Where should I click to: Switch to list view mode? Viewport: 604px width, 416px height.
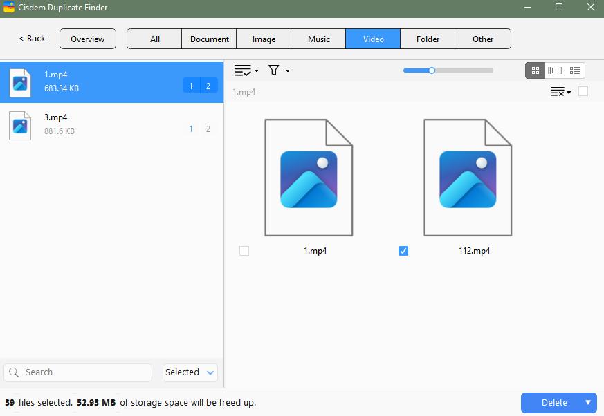(575, 70)
